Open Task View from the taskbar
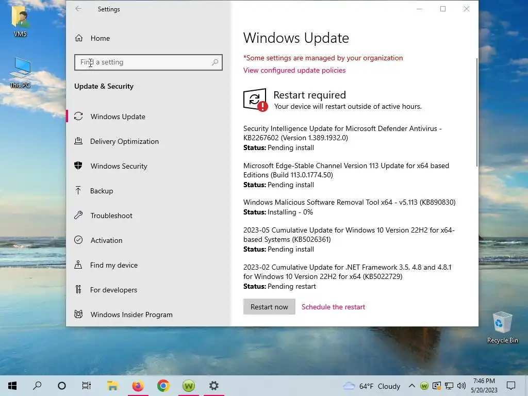This screenshot has width=528, height=396. 87,386
